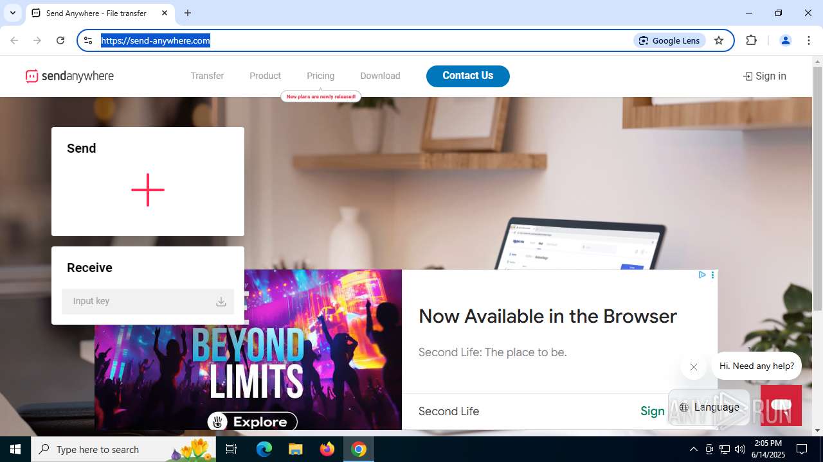The width and height of the screenshot is (823, 462).
Task: Click the AdChoices icon on the ad
Action: click(702, 275)
